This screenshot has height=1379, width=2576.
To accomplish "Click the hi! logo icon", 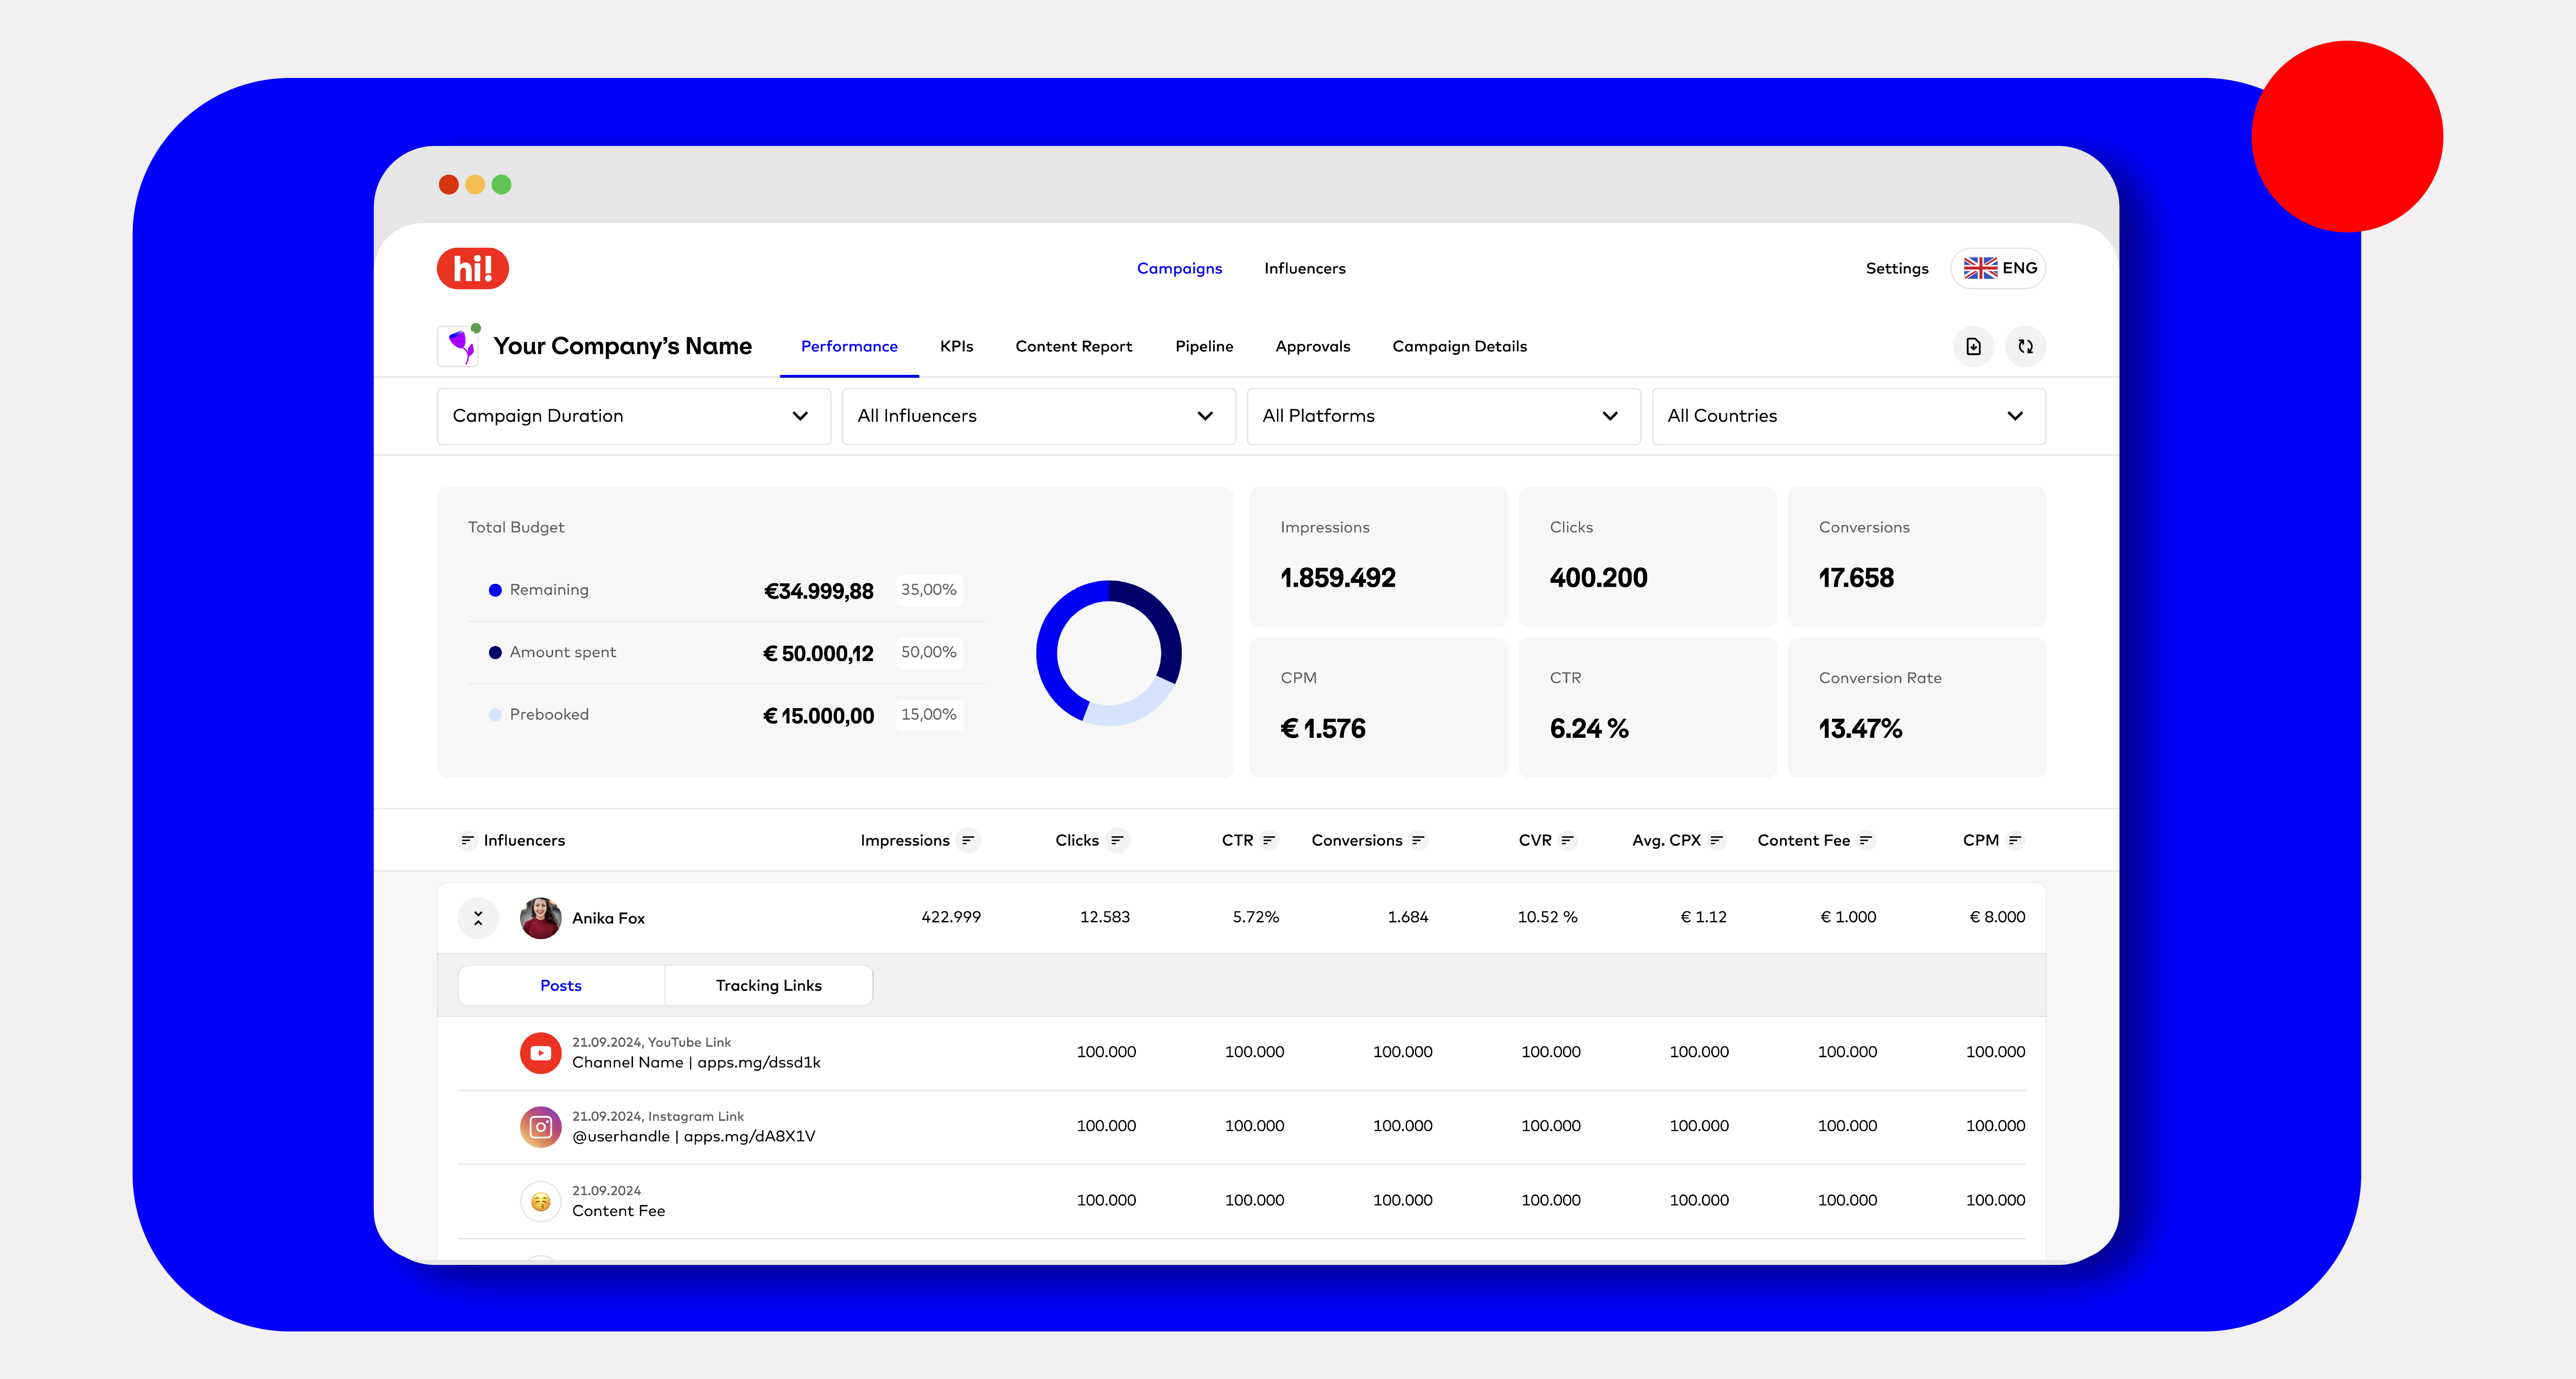I will [x=472, y=268].
